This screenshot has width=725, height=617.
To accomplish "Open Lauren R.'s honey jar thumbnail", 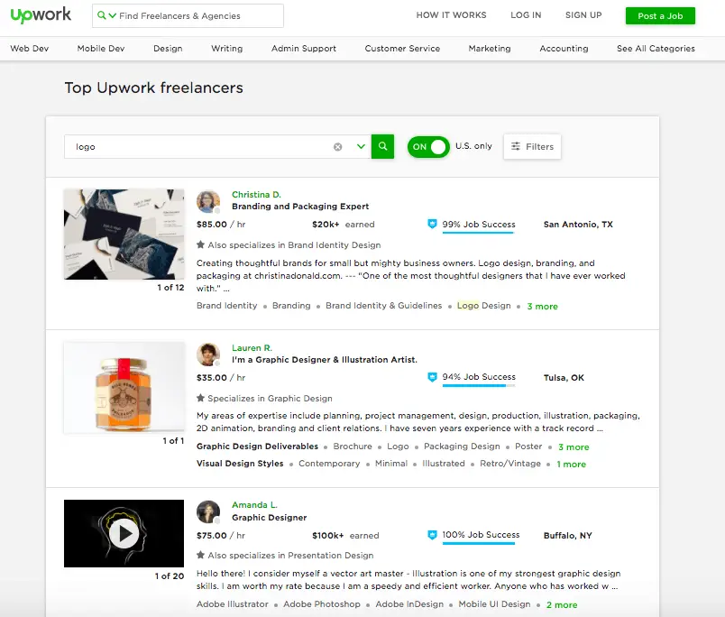I will click(124, 388).
